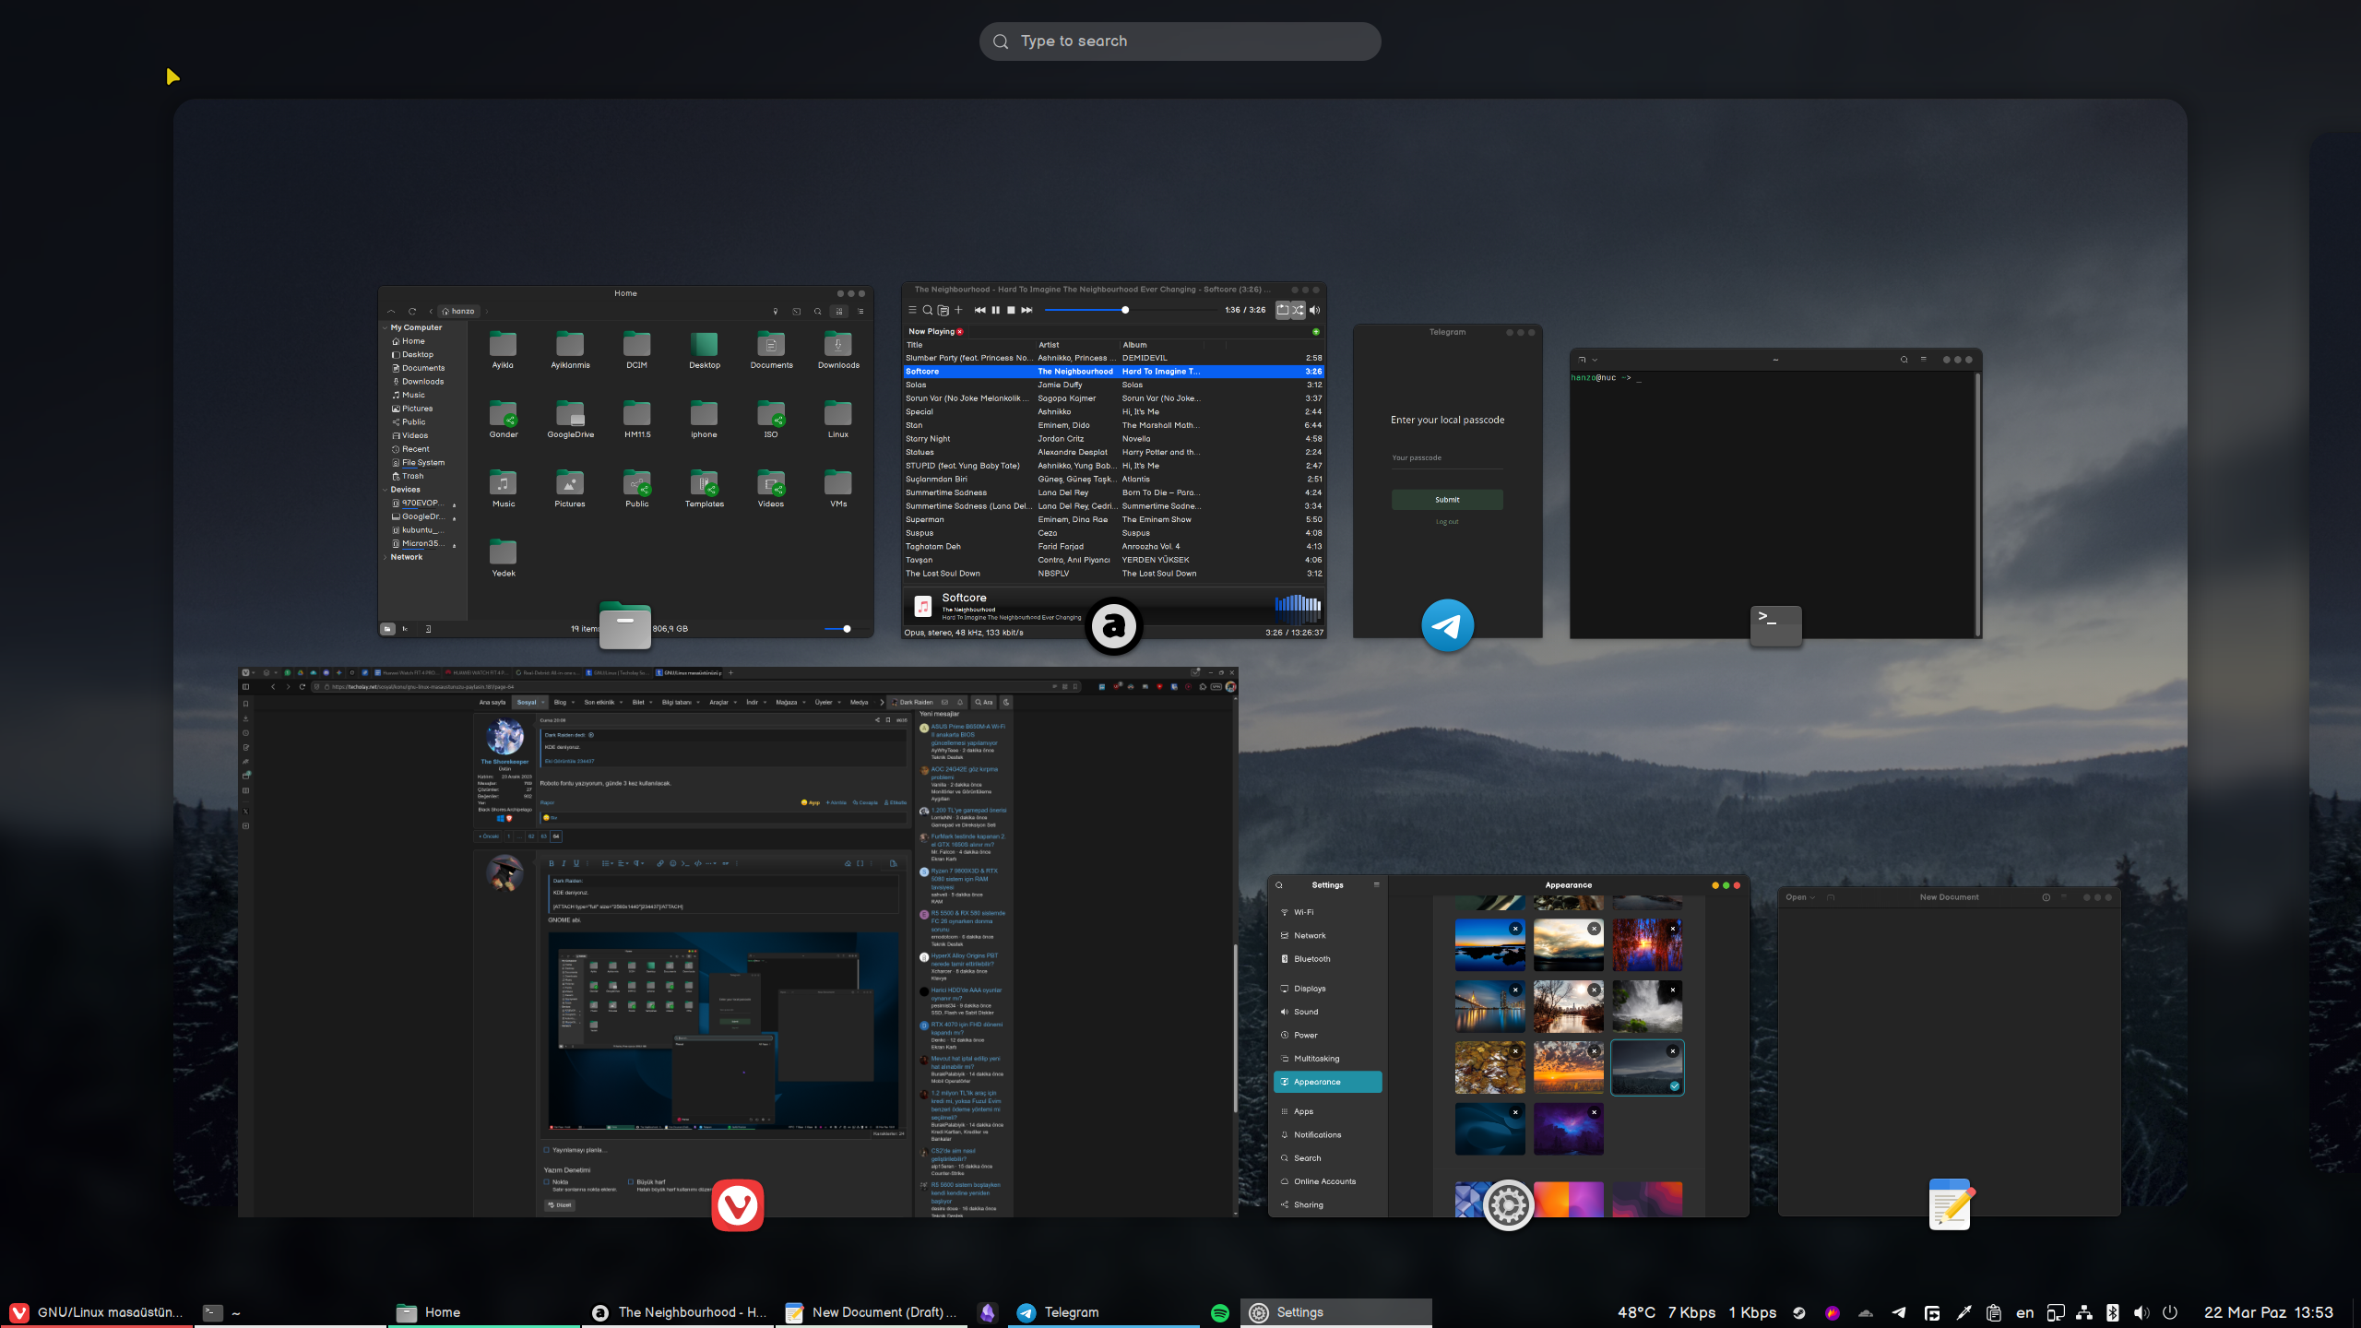The image size is (2361, 1328).
Task: Click the Telegram Submit button
Action: (x=1447, y=500)
